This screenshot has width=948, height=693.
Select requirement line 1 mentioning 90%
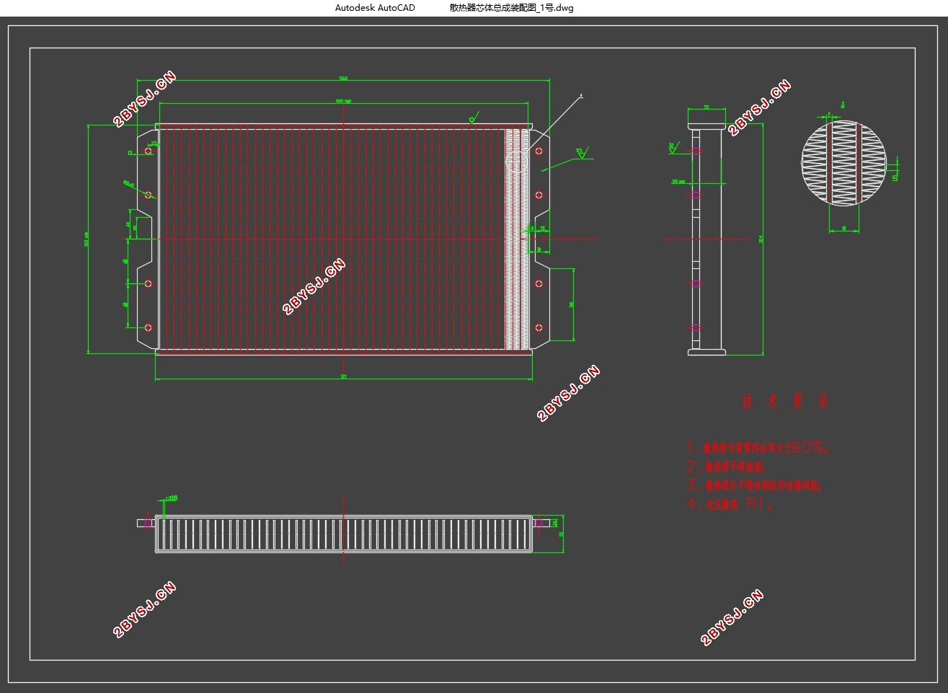(x=756, y=448)
